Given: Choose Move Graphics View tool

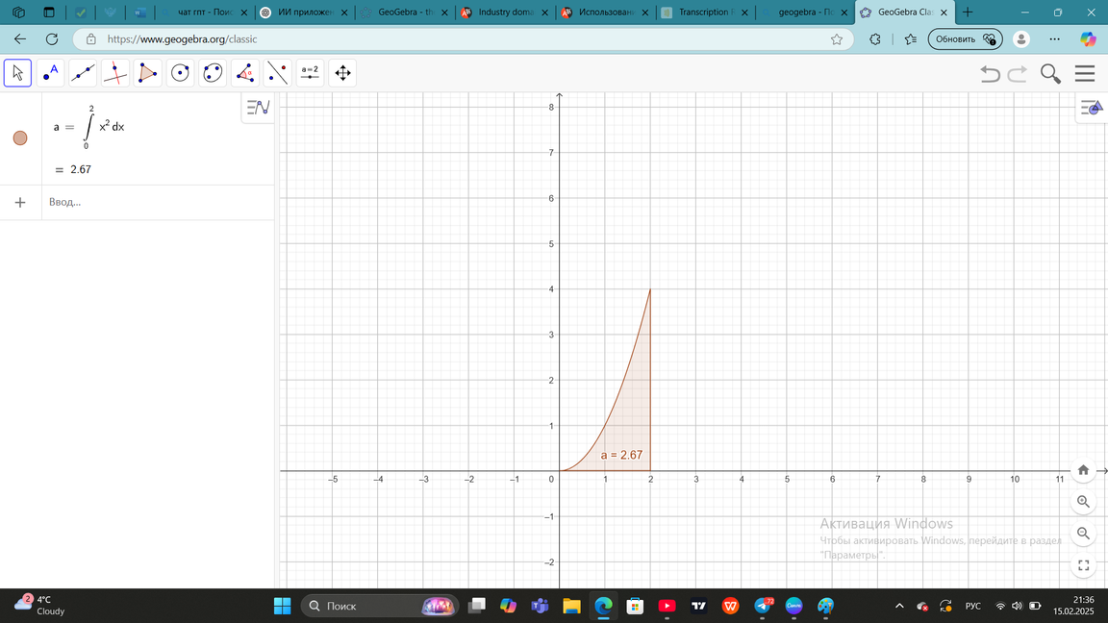Looking at the screenshot, I should coord(342,73).
